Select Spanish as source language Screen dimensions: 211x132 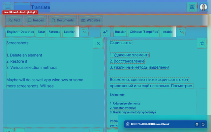[70, 32]
